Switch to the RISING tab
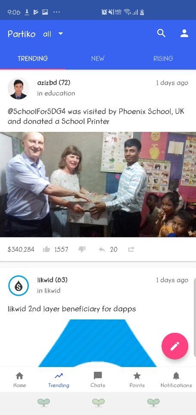 click(x=163, y=58)
